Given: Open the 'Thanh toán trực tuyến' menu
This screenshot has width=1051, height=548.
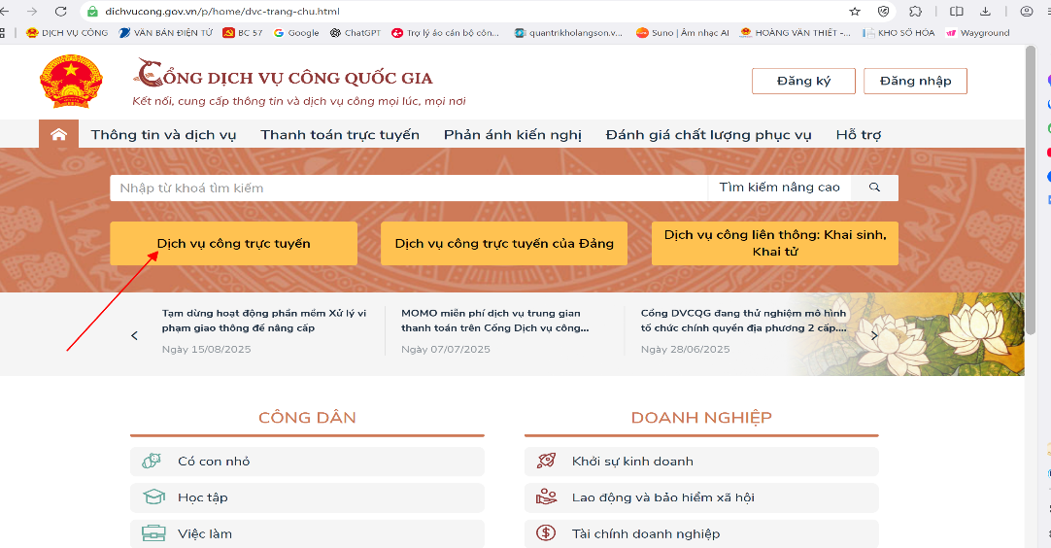Looking at the screenshot, I should pos(340,135).
